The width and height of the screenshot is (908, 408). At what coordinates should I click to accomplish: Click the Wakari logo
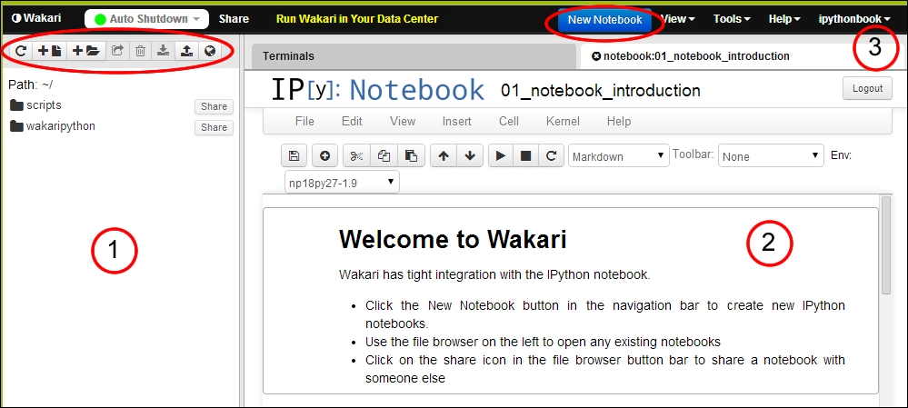[x=36, y=18]
